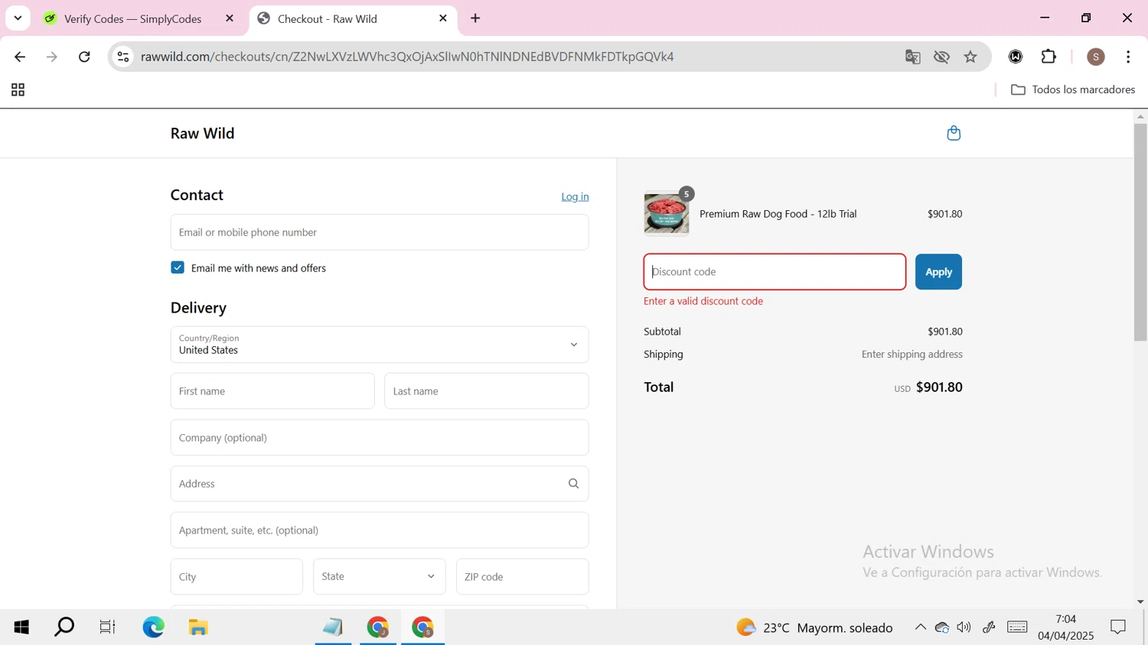Launch Microsoft Edge from the taskbar
This screenshot has height=645, width=1148.
tap(153, 627)
